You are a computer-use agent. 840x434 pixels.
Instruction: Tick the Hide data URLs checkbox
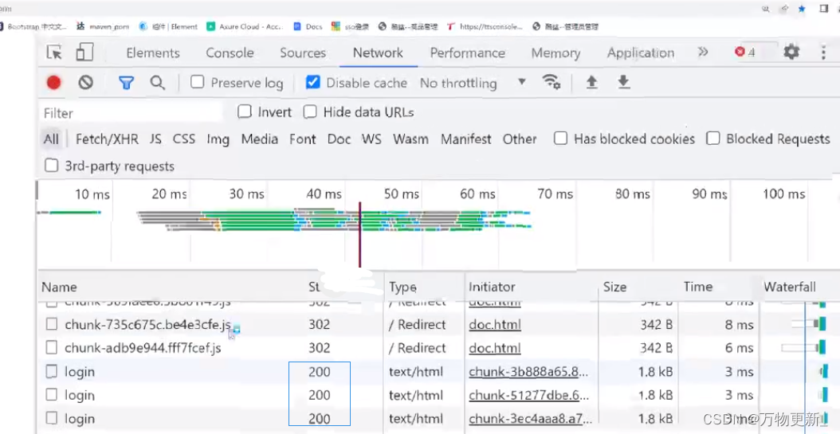click(310, 111)
